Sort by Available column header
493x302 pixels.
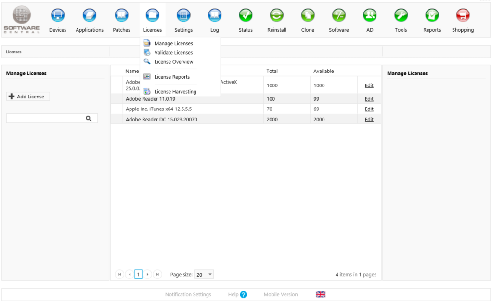(324, 71)
